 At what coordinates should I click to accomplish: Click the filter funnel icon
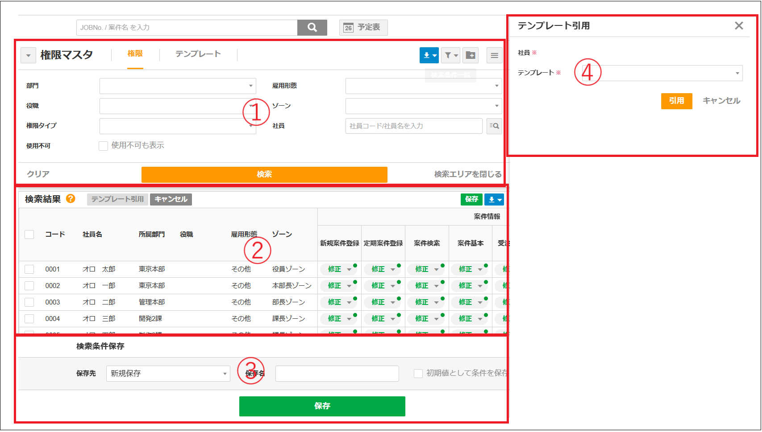pyautogui.click(x=450, y=55)
